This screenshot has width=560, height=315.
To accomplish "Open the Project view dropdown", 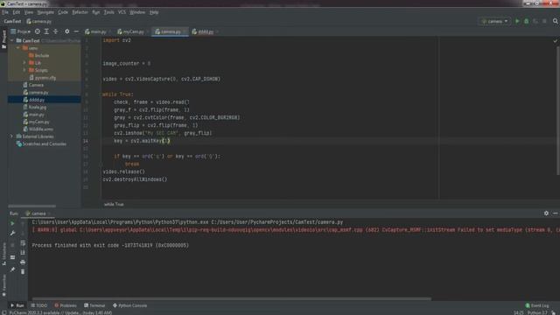I will pyautogui.click(x=21, y=31).
